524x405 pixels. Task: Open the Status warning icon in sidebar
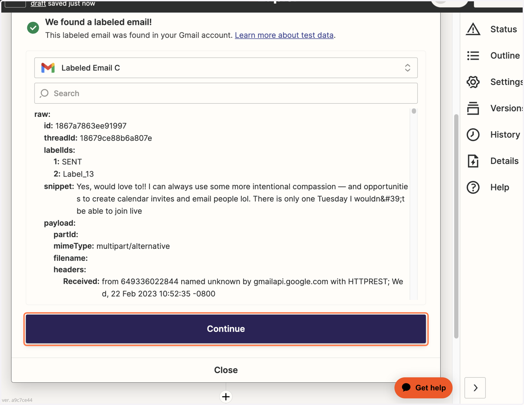coord(473,29)
